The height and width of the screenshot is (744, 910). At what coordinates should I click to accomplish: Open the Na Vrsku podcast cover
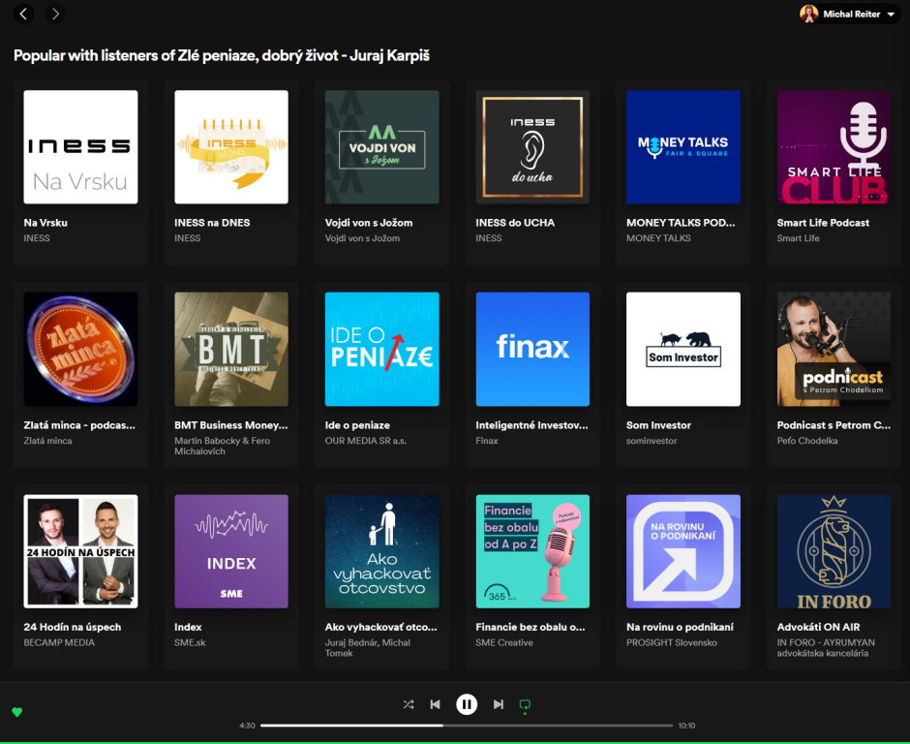80,147
